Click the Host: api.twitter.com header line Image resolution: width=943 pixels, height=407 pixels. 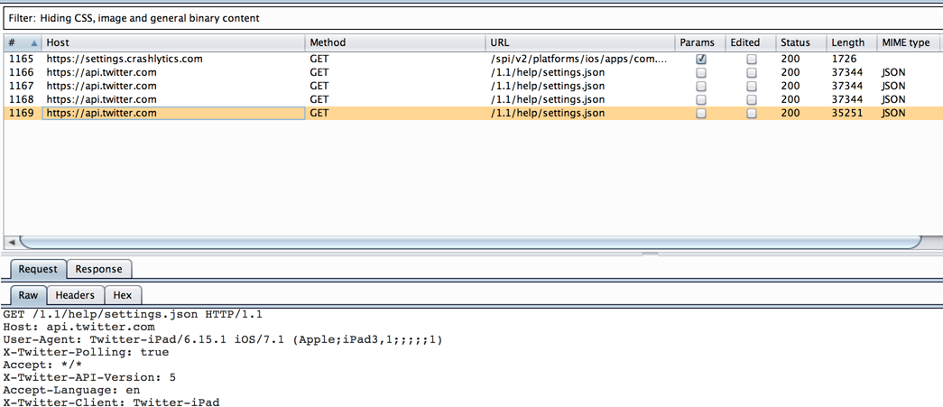point(79,327)
